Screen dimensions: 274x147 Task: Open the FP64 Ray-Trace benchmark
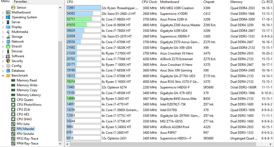pos(27,143)
